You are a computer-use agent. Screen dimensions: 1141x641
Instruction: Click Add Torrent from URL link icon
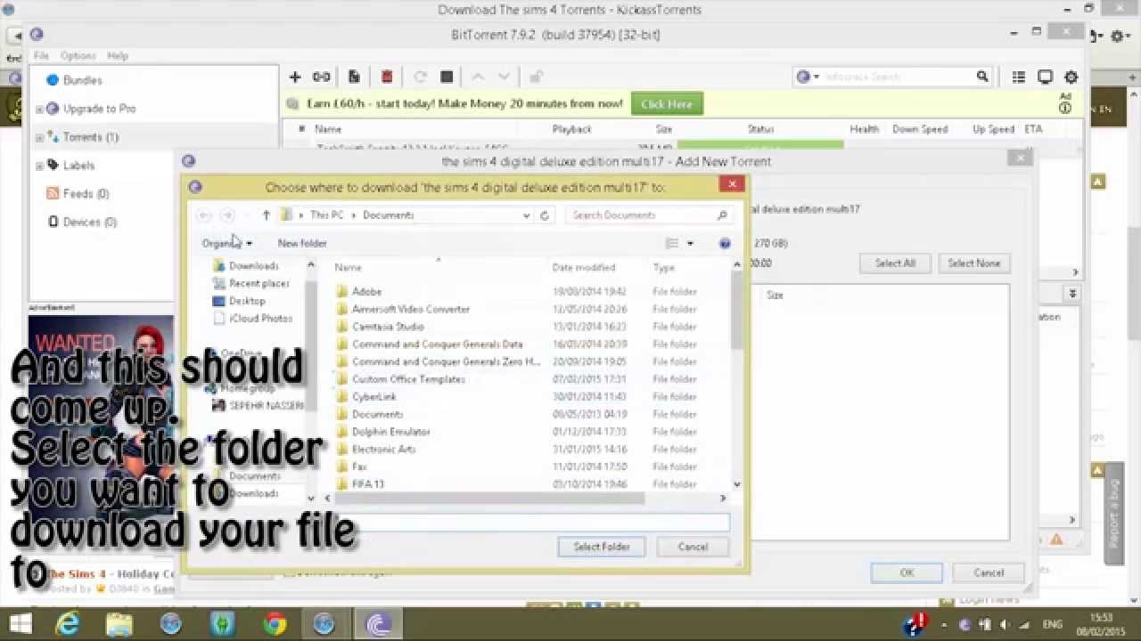(322, 77)
